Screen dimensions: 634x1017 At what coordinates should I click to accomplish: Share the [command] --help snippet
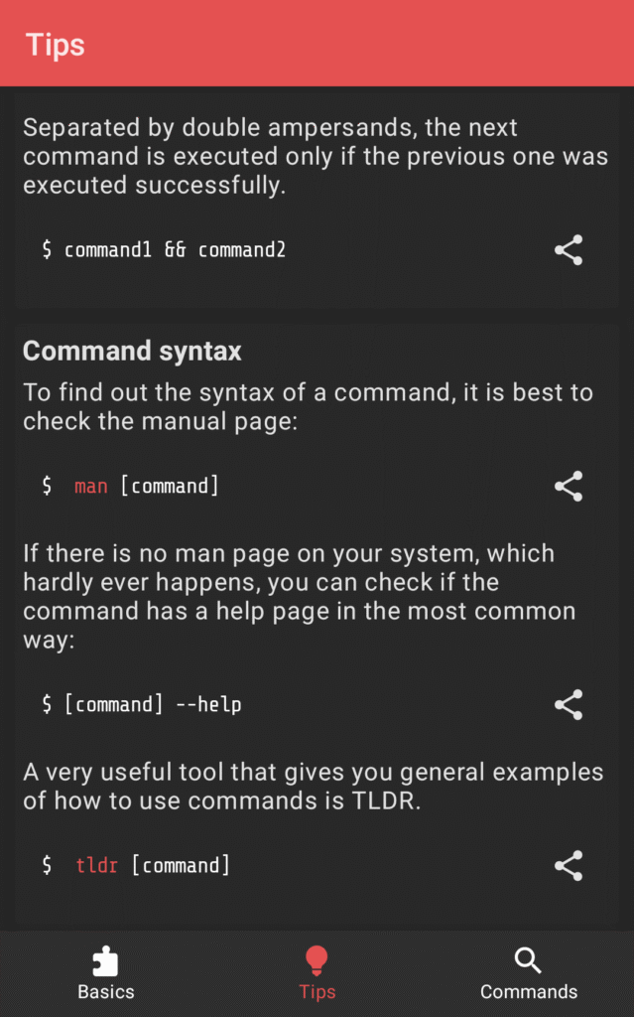(568, 704)
